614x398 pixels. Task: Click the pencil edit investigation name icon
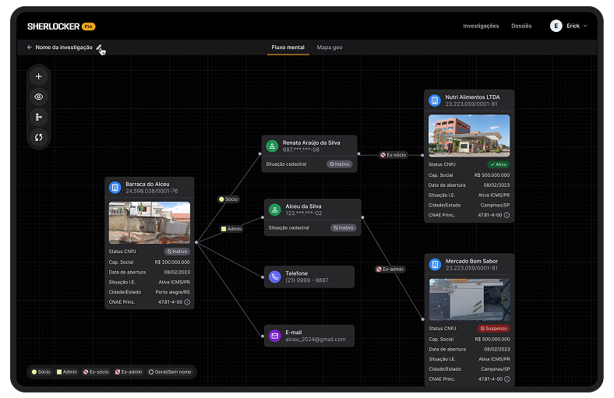99,48
